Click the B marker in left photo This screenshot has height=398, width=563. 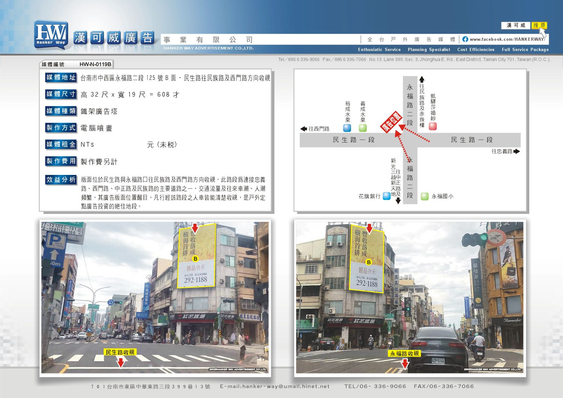(195, 258)
